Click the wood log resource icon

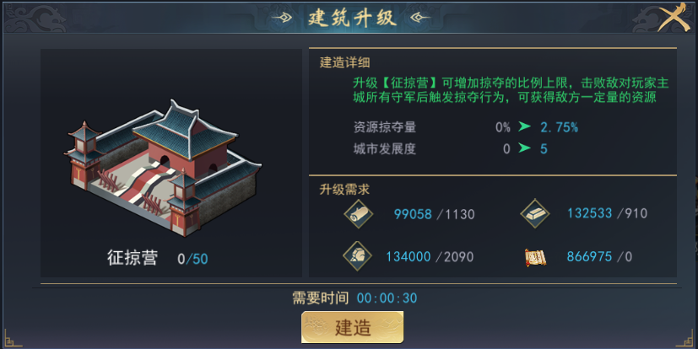click(x=359, y=214)
